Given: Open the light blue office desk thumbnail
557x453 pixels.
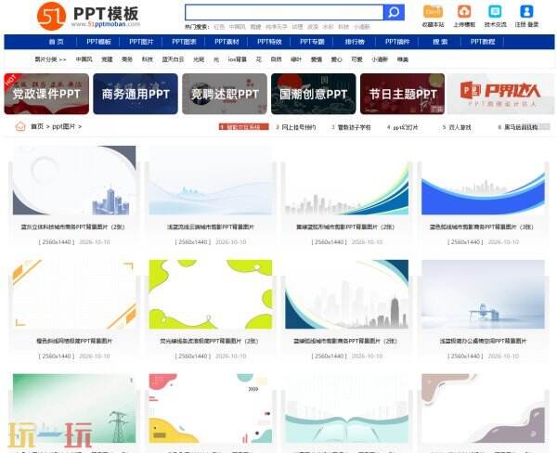Looking at the screenshot, I should pyautogui.click(x=483, y=294).
